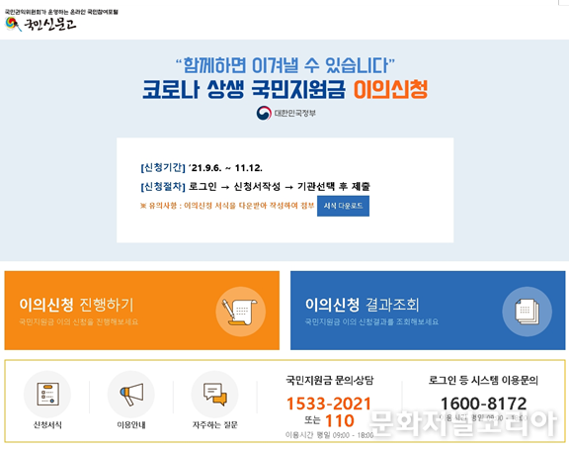Click the 이용안내 text label
Screen dimensions: 569x449
tap(131, 424)
